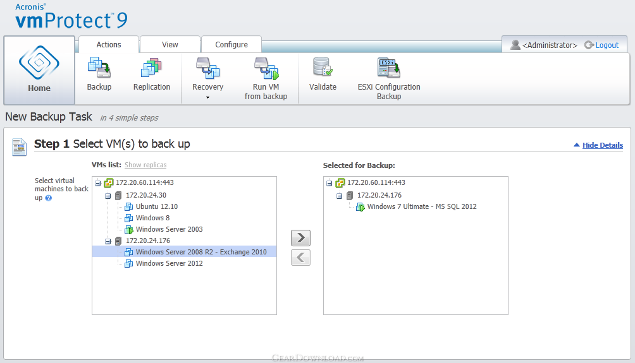Viewport: 635px width, 363px height.
Task: Click the Windows 7 Ultimate VM icon
Action: [x=361, y=207]
